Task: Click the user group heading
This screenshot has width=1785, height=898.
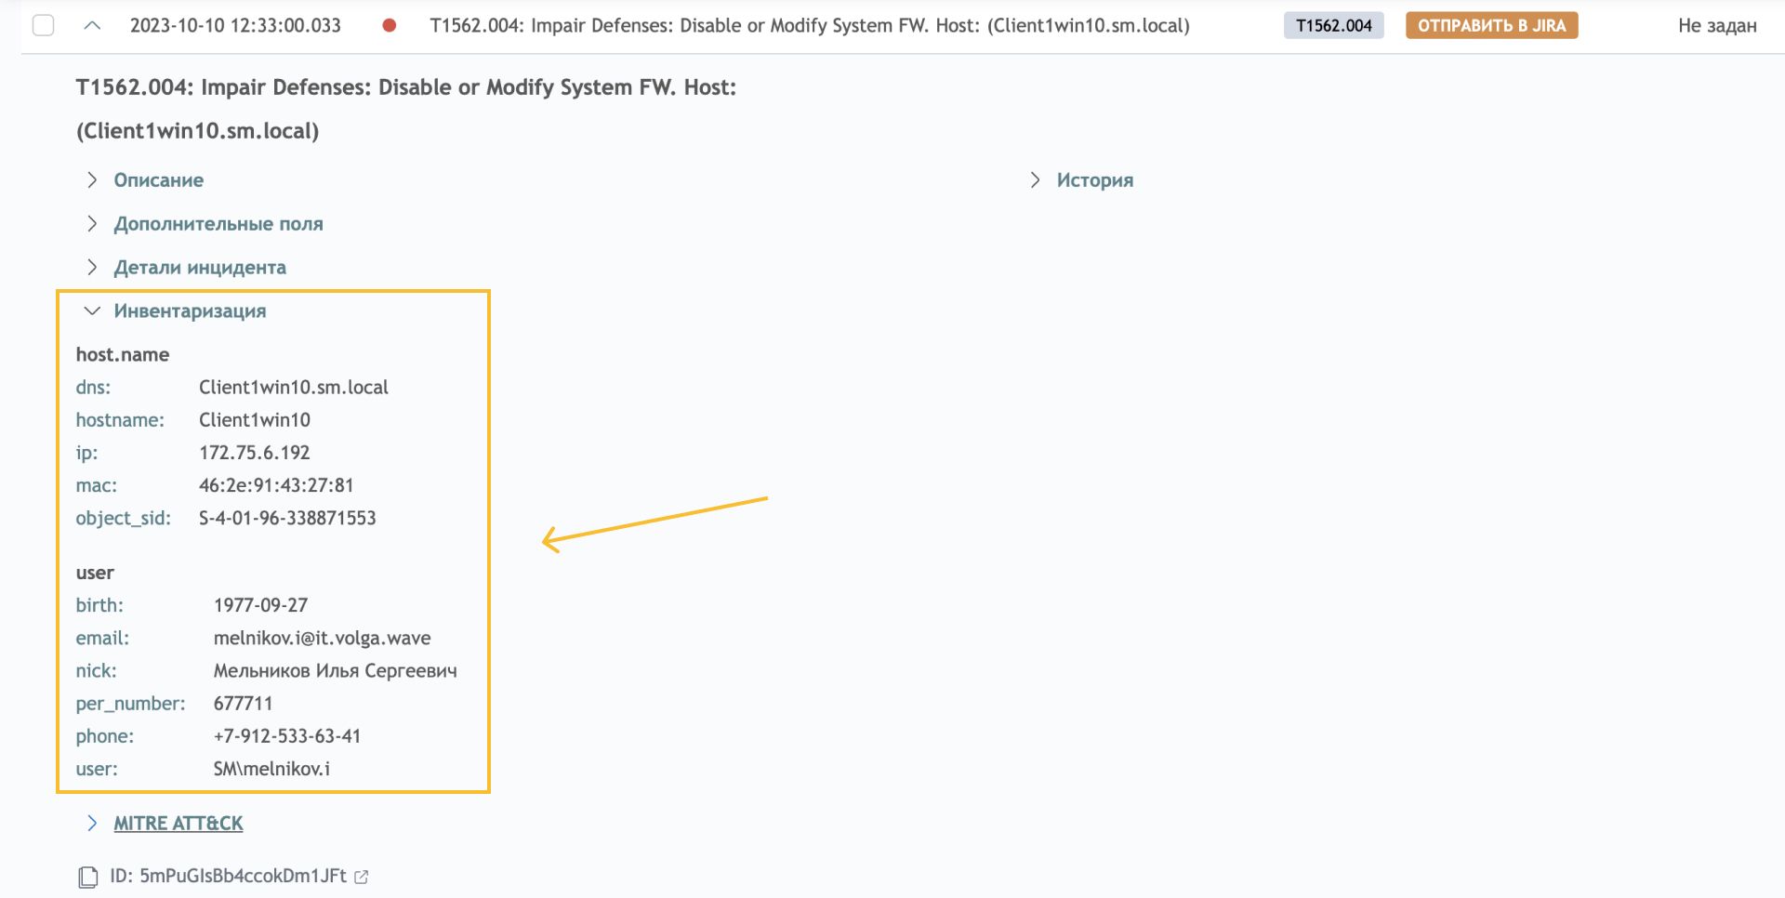Action: 95,574
